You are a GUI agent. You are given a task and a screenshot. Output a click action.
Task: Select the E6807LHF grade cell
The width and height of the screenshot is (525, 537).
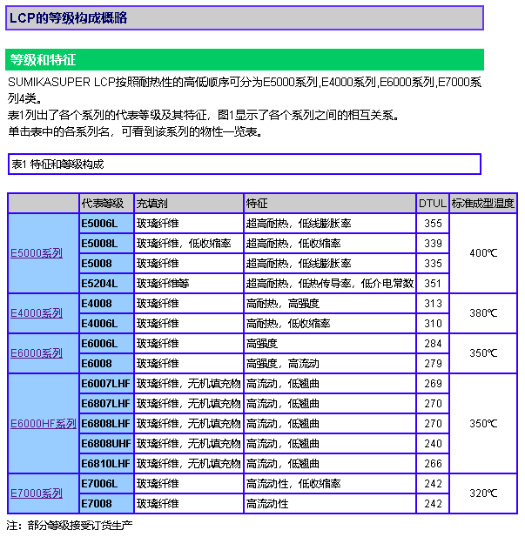point(106,404)
